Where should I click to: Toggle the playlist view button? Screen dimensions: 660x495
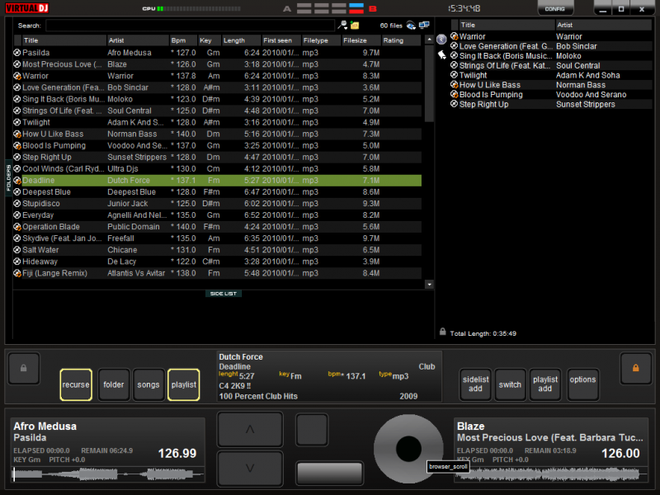(183, 384)
